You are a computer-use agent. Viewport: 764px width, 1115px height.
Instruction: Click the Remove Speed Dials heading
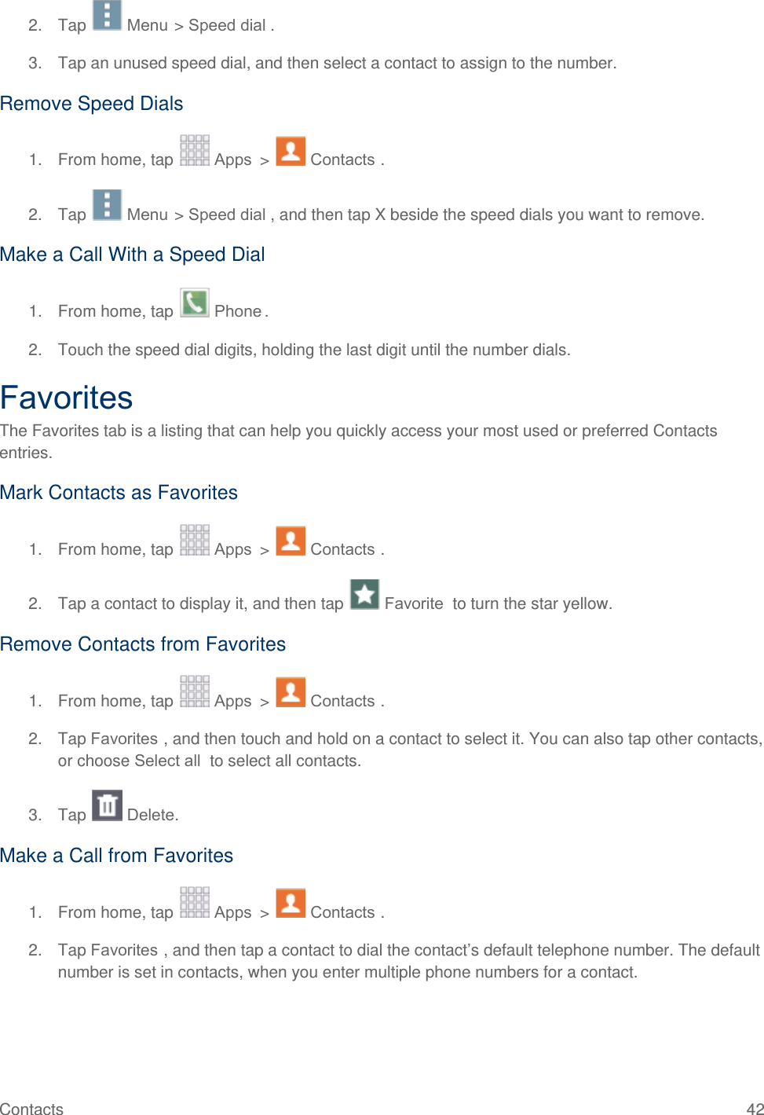(92, 104)
